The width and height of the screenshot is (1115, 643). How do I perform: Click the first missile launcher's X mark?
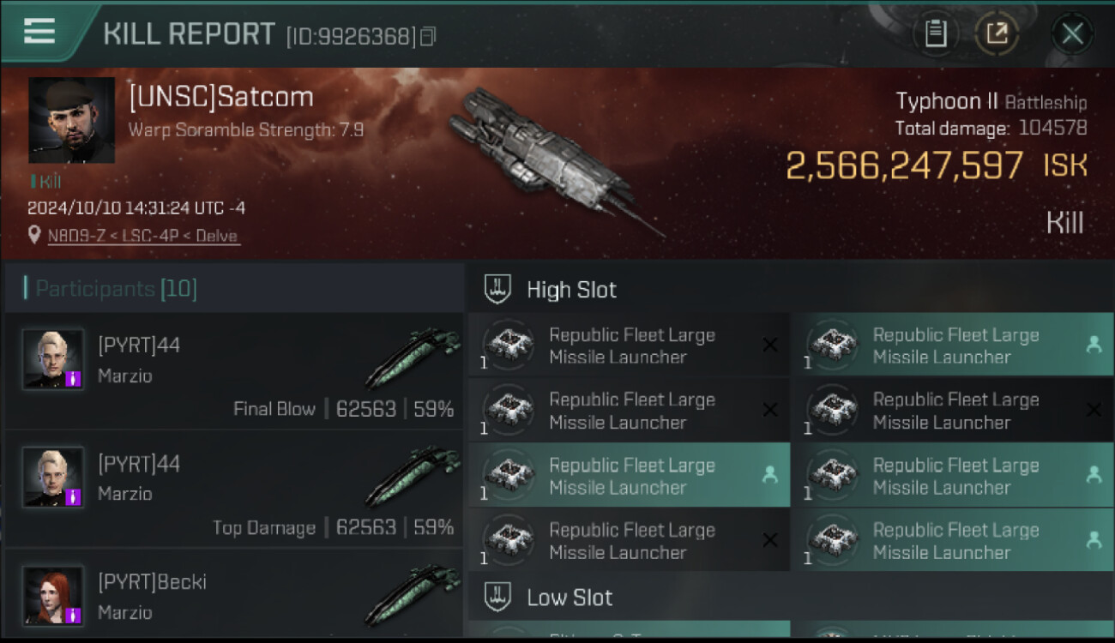point(770,345)
